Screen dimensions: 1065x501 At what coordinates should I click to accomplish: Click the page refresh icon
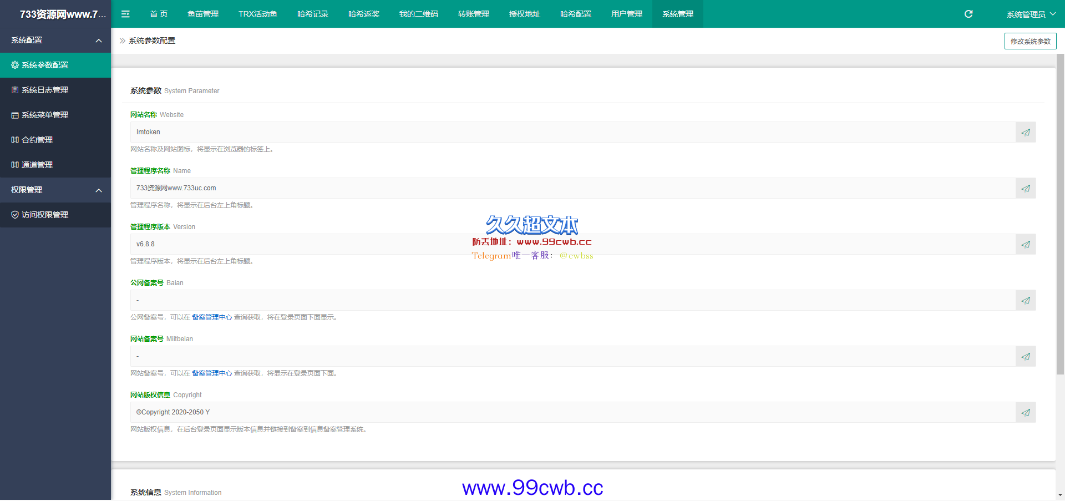click(968, 14)
